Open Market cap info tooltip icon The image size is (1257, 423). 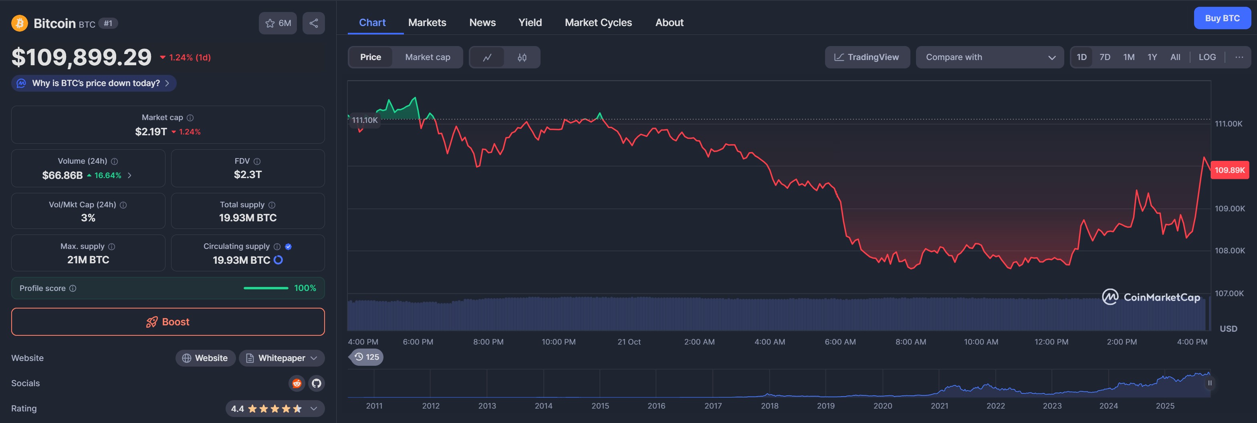[190, 117]
